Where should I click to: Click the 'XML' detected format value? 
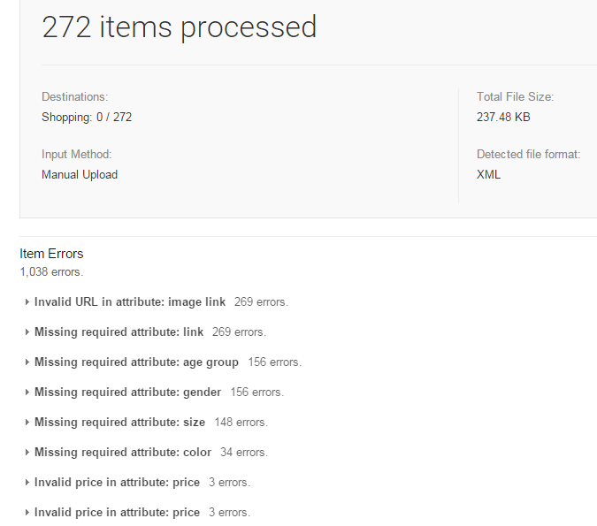click(x=488, y=174)
